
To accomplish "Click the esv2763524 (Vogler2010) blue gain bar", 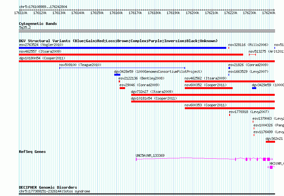I will (123, 48).
